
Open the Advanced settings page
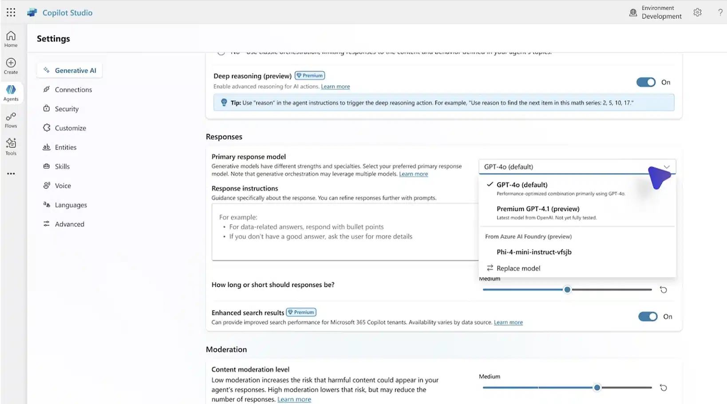[63, 224]
